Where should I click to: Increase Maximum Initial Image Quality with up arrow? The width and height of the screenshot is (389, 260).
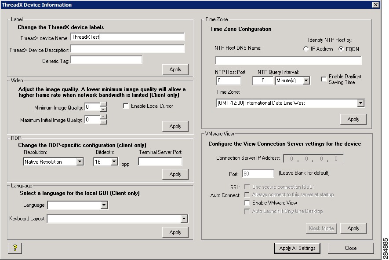[x=103, y=117]
